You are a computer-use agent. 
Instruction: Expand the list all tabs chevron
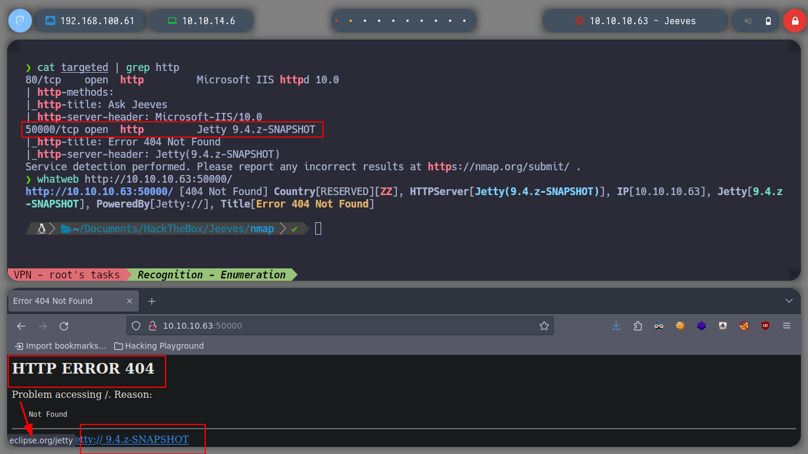click(x=789, y=301)
